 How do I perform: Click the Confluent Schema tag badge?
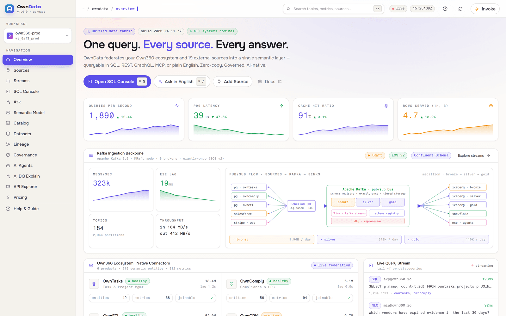pos(431,155)
